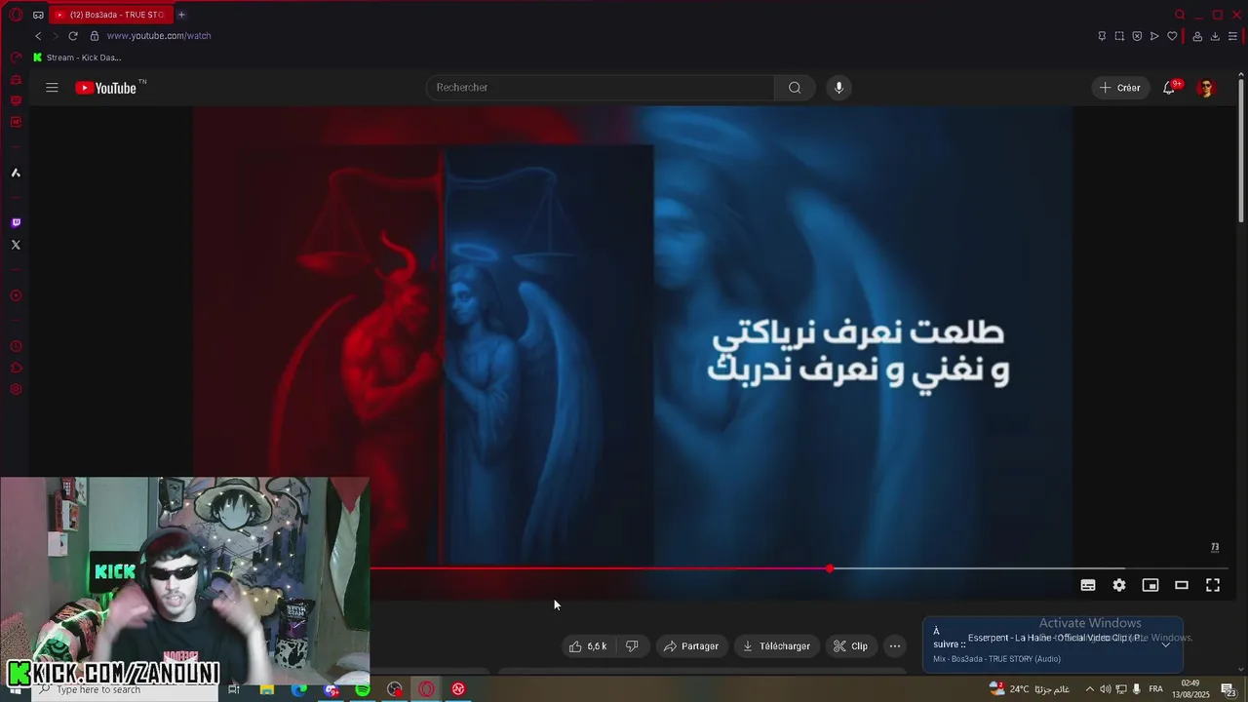Show hidden system tray icons
Screen dimensions: 1248x702
tap(1090, 689)
